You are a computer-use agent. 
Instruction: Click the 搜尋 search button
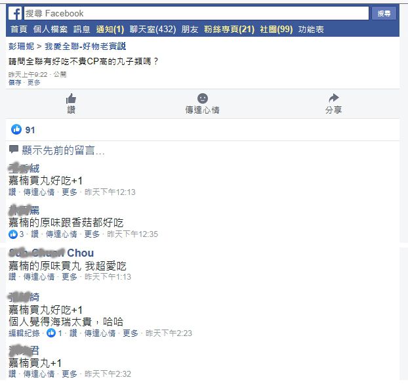(x=384, y=13)
